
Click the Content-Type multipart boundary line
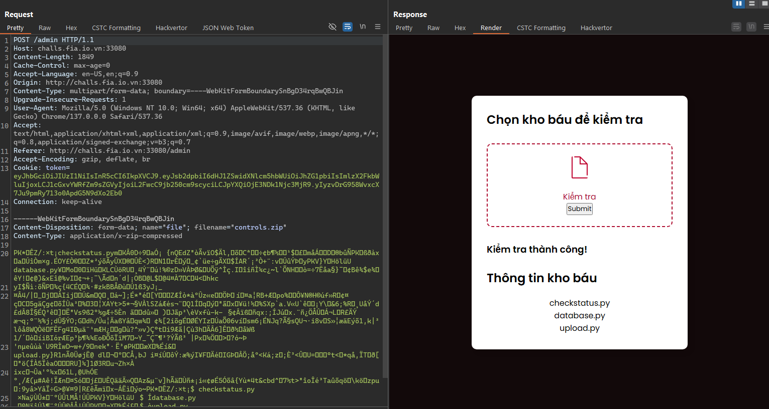[178, 91]
